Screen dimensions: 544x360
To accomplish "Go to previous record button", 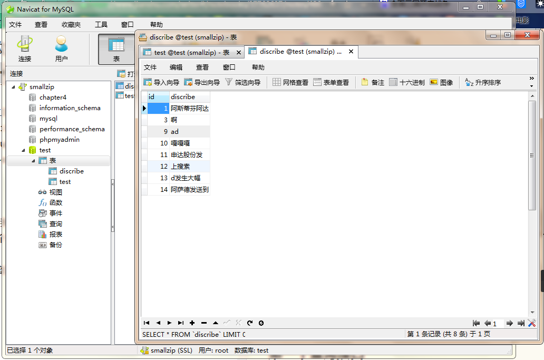I will pyautogui.click(x=158, y=323).
